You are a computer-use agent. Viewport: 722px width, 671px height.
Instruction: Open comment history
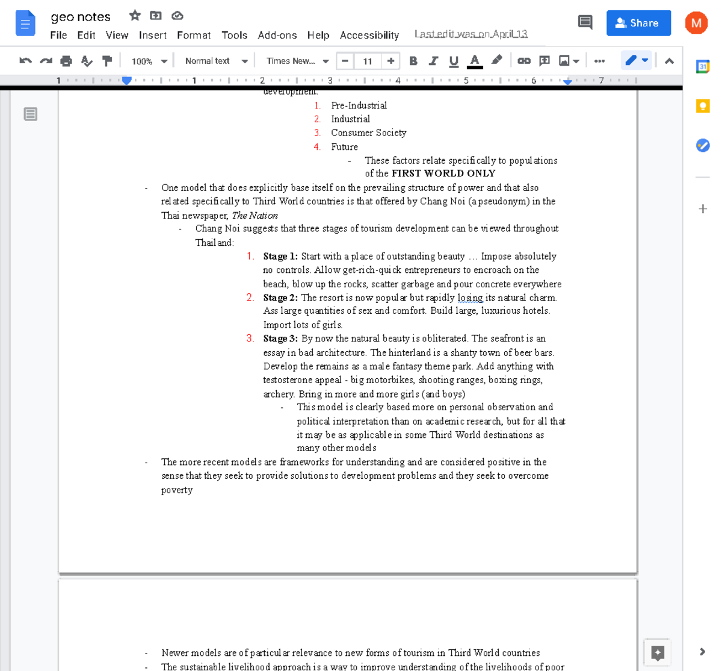pos(584,22)
